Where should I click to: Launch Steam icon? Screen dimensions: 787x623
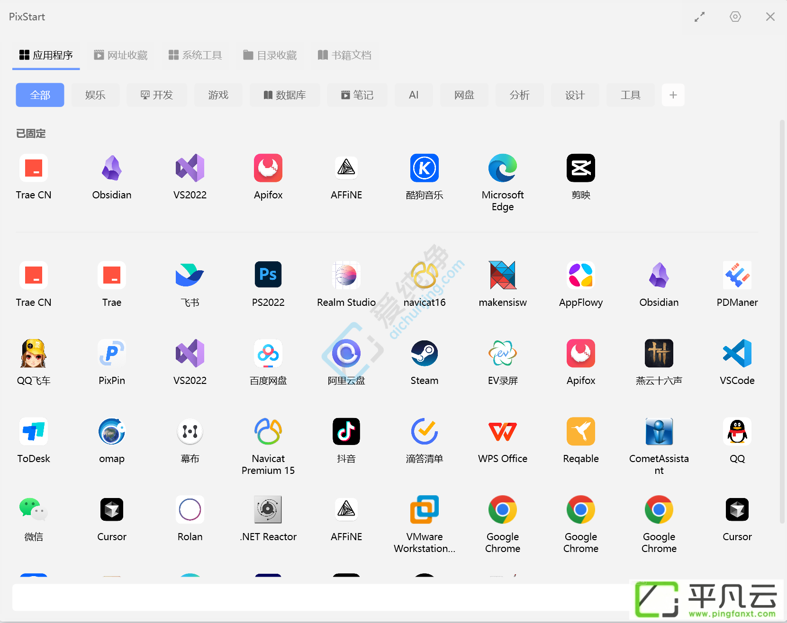click(x=425, y=353)
